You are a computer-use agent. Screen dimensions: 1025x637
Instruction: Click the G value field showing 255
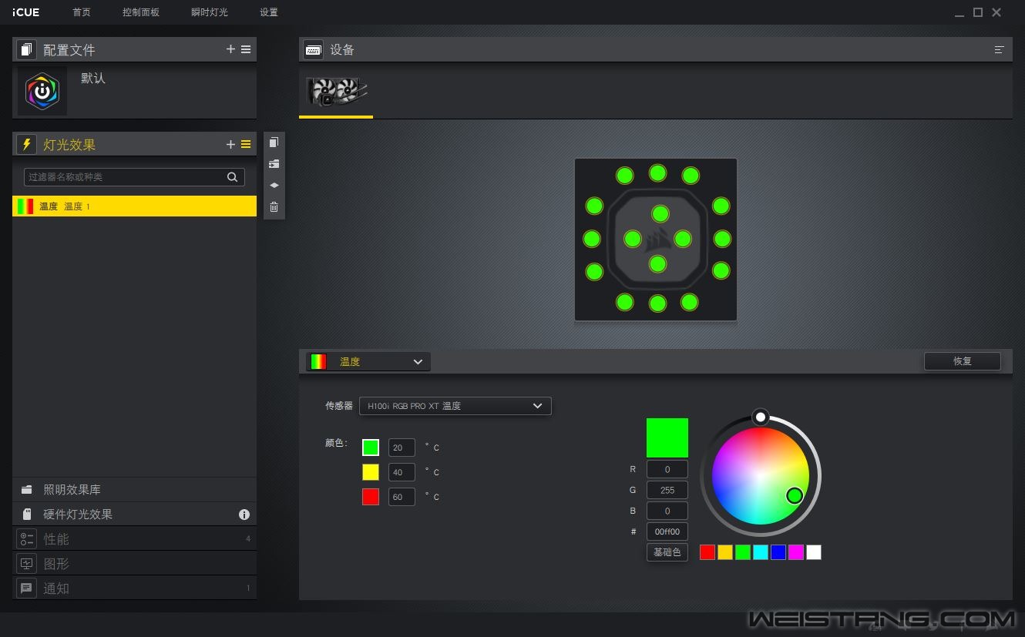667,490
